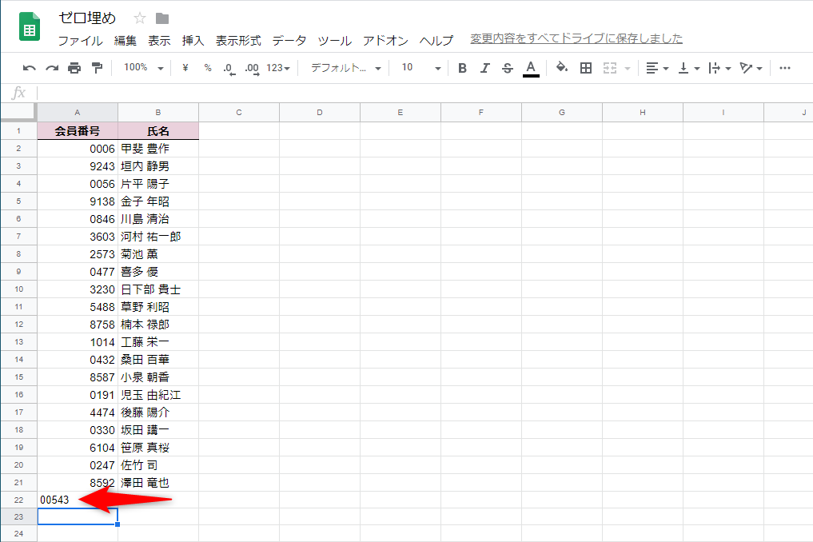
Task: Open the データ menu
Action: click(289, 41)
